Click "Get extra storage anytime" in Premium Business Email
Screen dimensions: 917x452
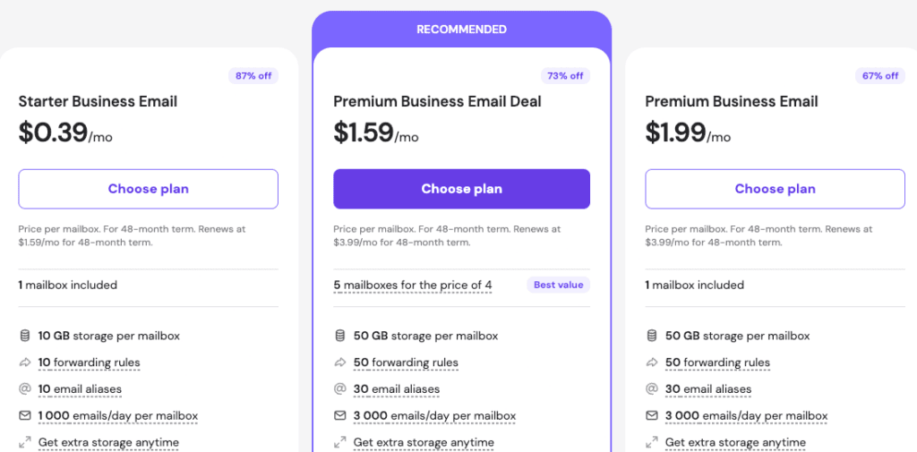pyautogui.click(x=735, y=442)
